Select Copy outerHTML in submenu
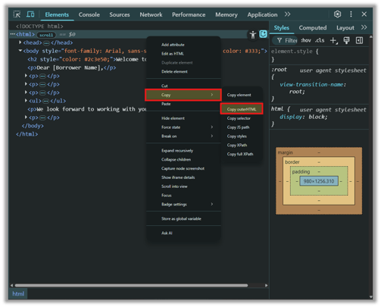381x307 pixels. coord(242,109)
